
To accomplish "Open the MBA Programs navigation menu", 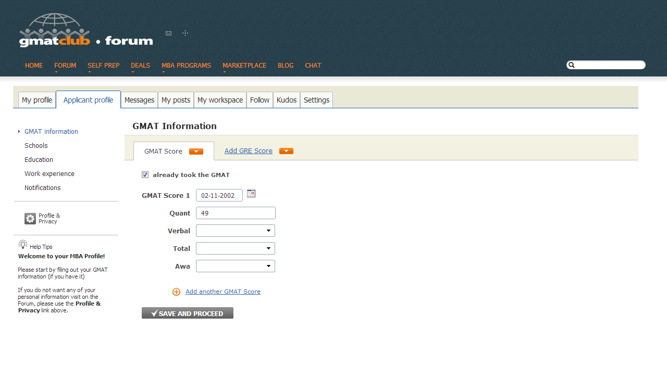I will tap(186, 66).
